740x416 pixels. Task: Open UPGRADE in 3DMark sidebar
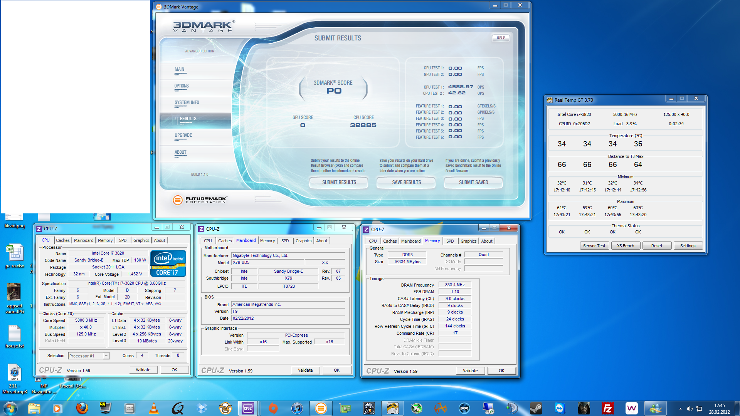coord(183,136)
